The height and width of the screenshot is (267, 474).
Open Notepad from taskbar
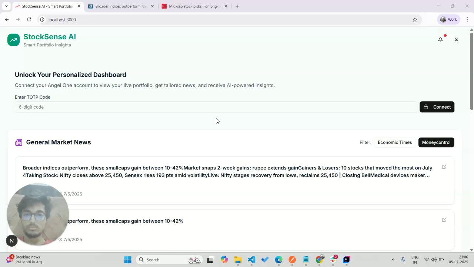pyautogui.click(x=306, y=260)
